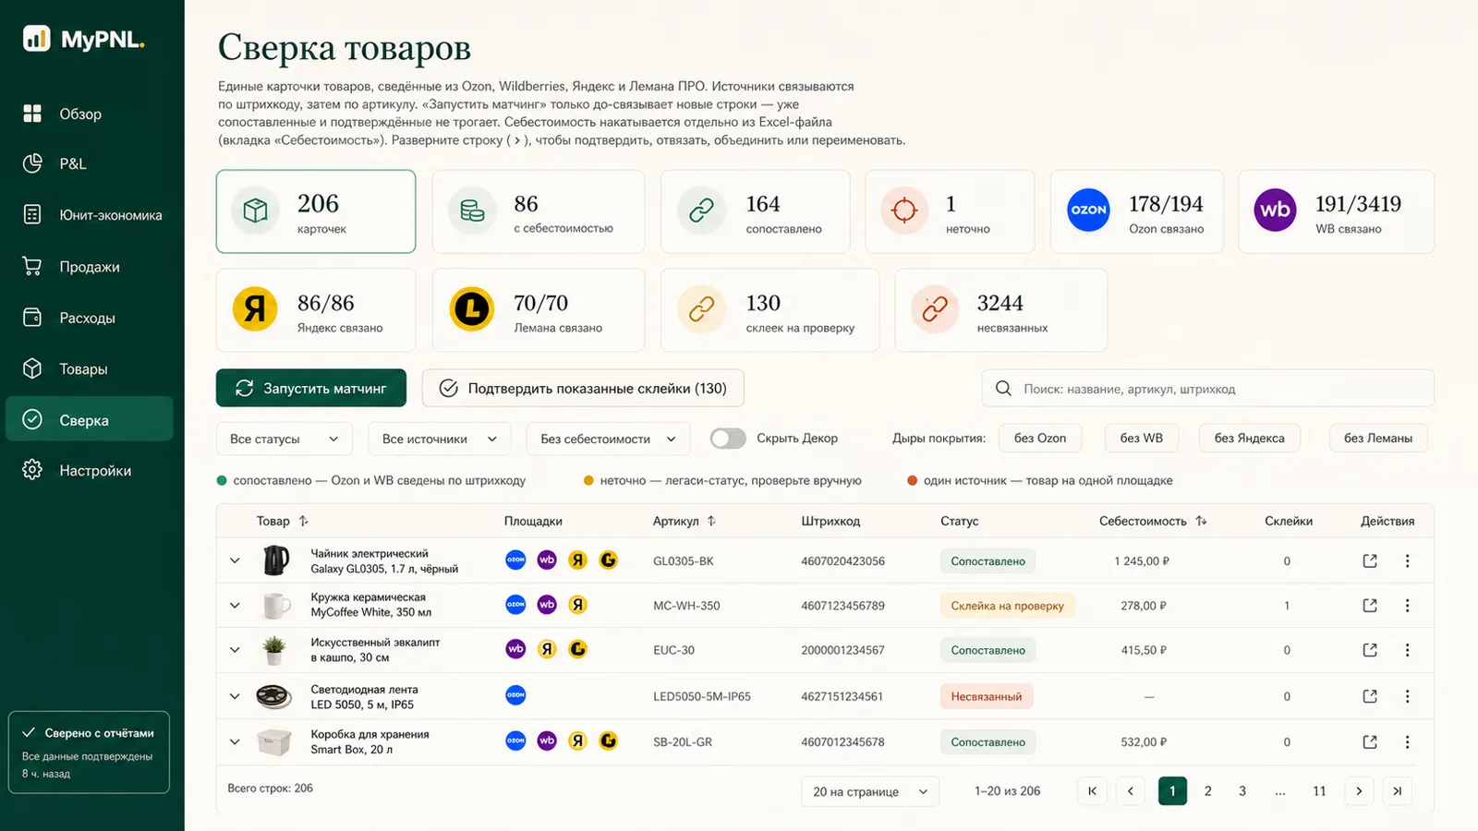Click the MyPNL logo icon
The width and height of the screenshot is (1478, 831).
click(36, 39)
